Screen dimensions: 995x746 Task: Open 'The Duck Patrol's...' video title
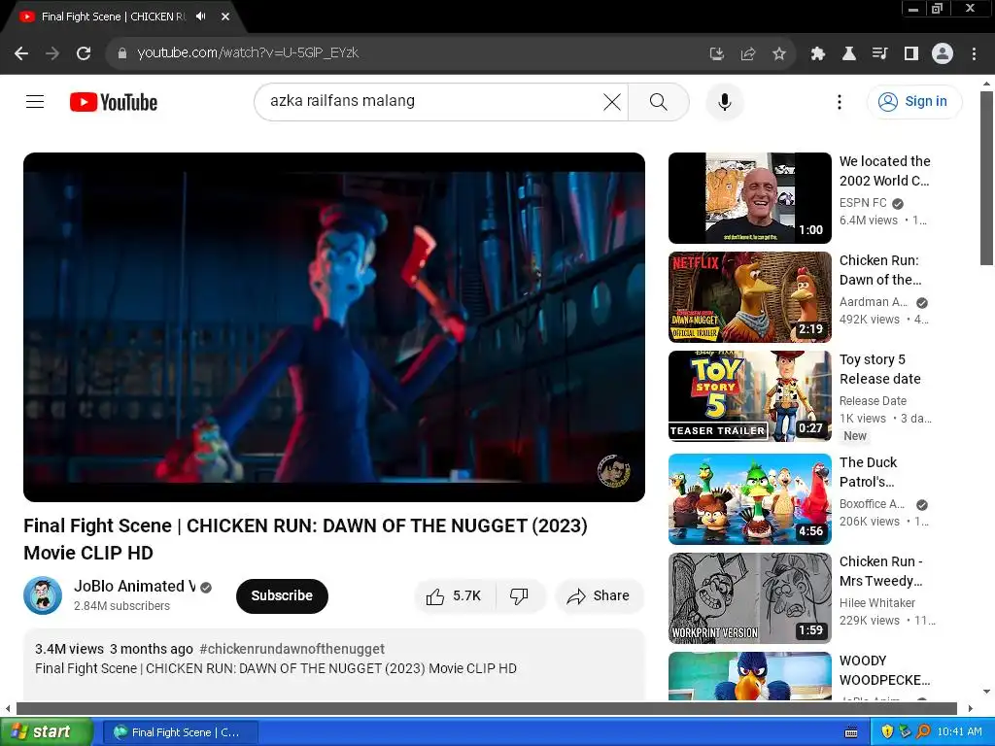click(868, 472)
